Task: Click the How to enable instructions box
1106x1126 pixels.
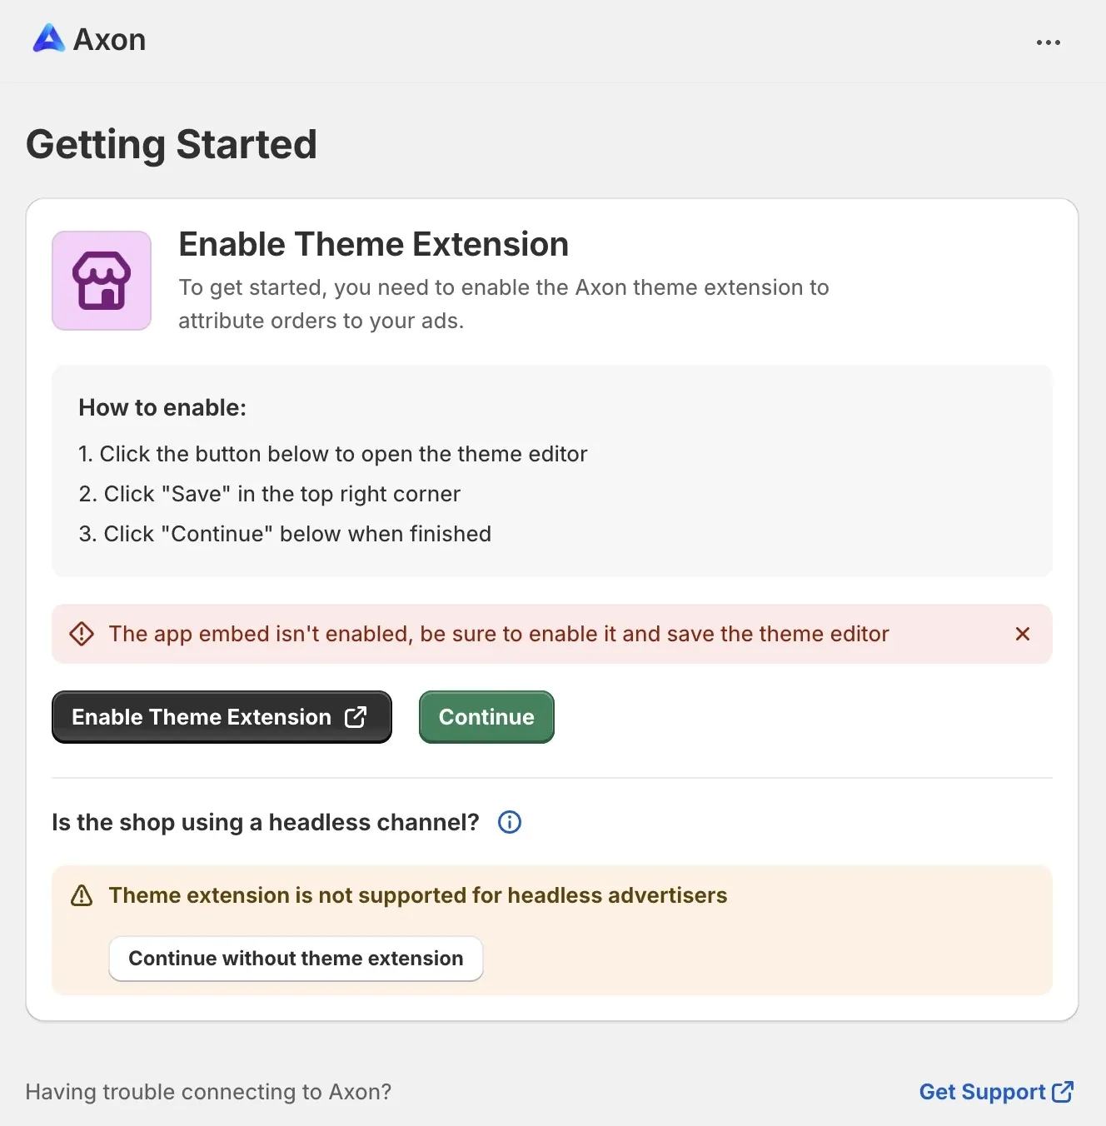Action: pyautogui.click(x=551, y=471)
